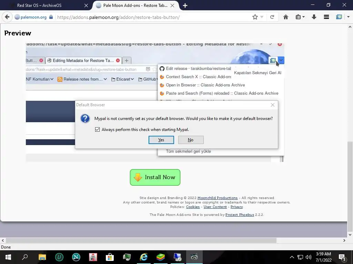Click the palemoon.org site identity button
The height and width of the screenshot is (264, 353).
30,17
